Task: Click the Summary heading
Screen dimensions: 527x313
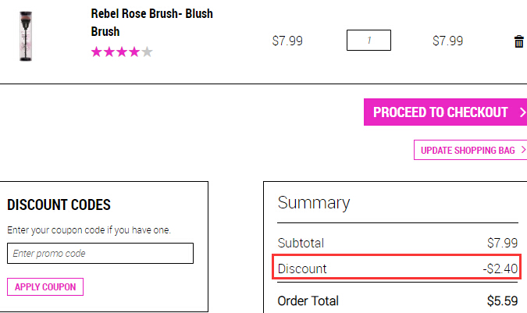Action: 314,203
